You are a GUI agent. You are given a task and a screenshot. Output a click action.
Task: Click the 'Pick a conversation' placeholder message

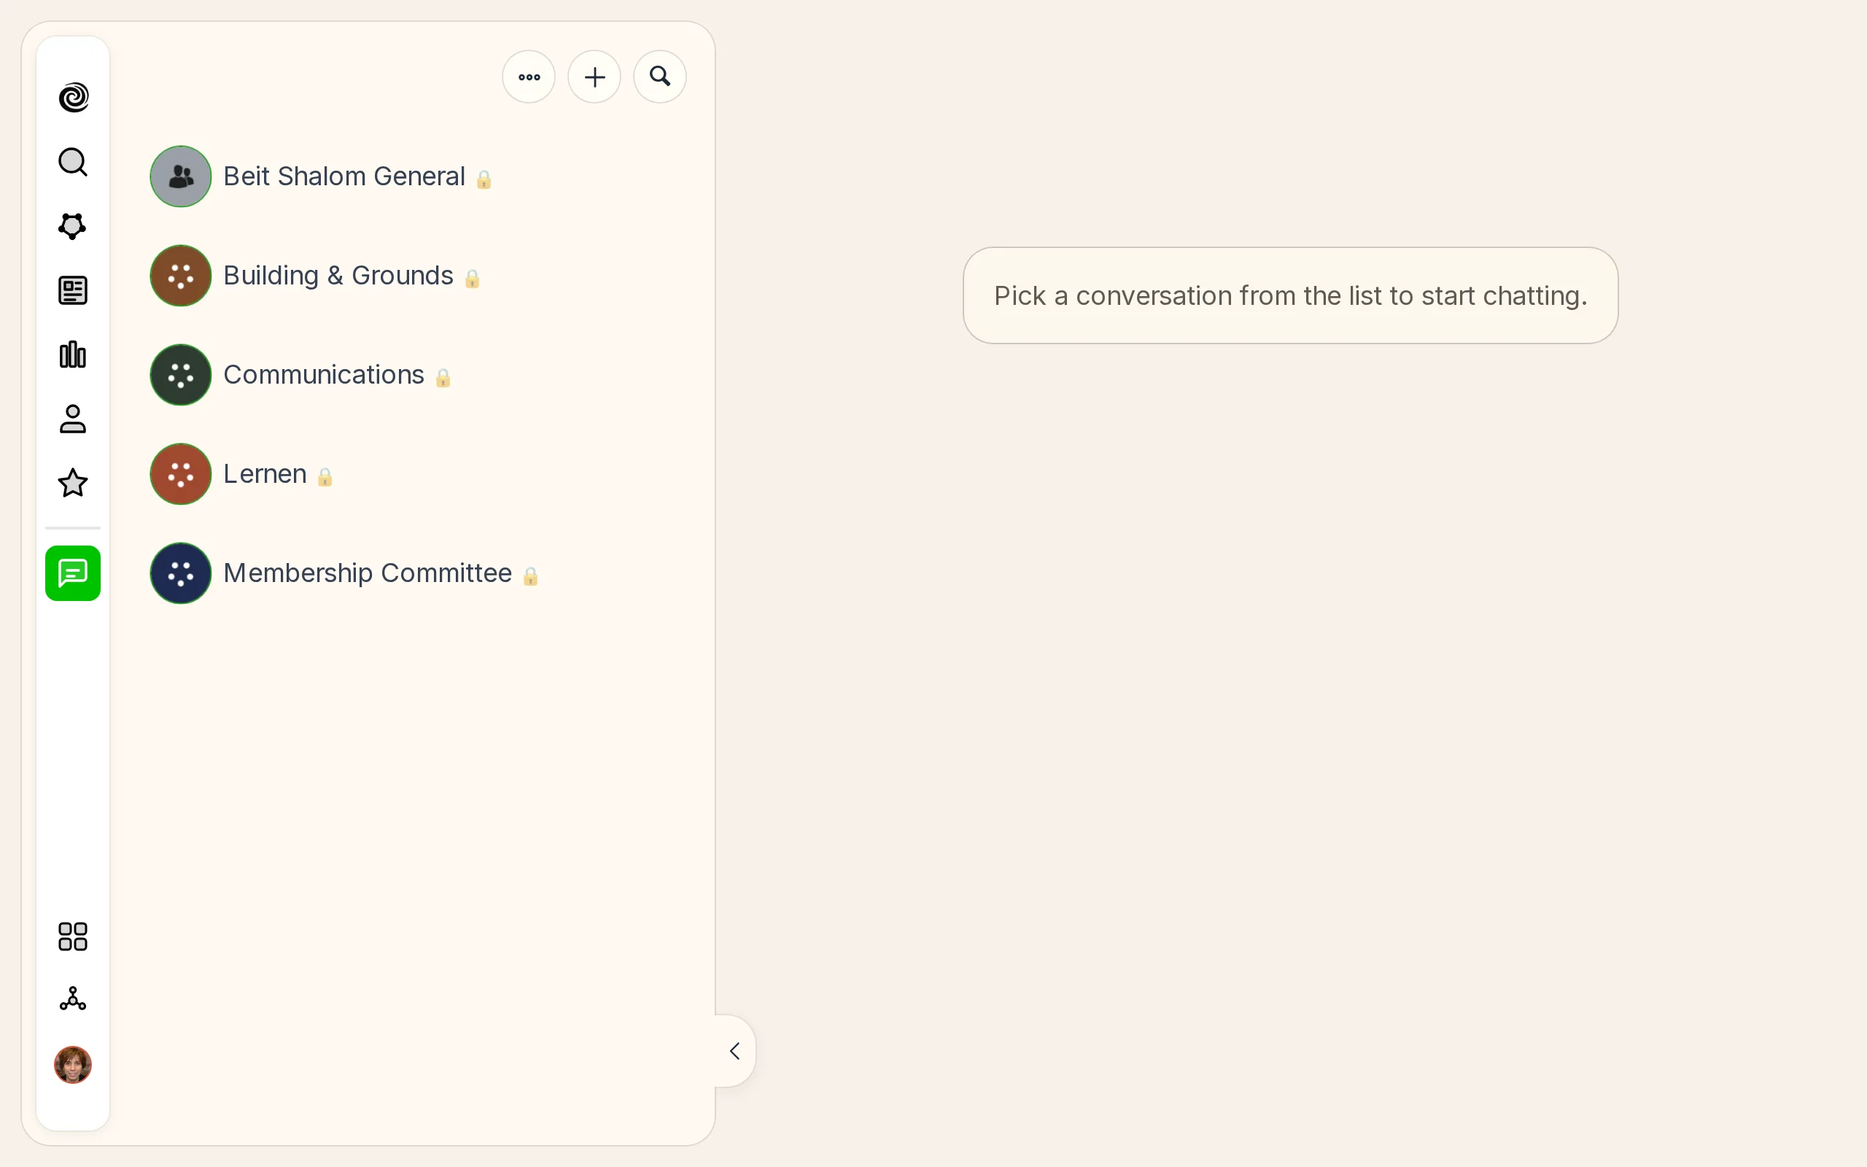pos(1290,295)
